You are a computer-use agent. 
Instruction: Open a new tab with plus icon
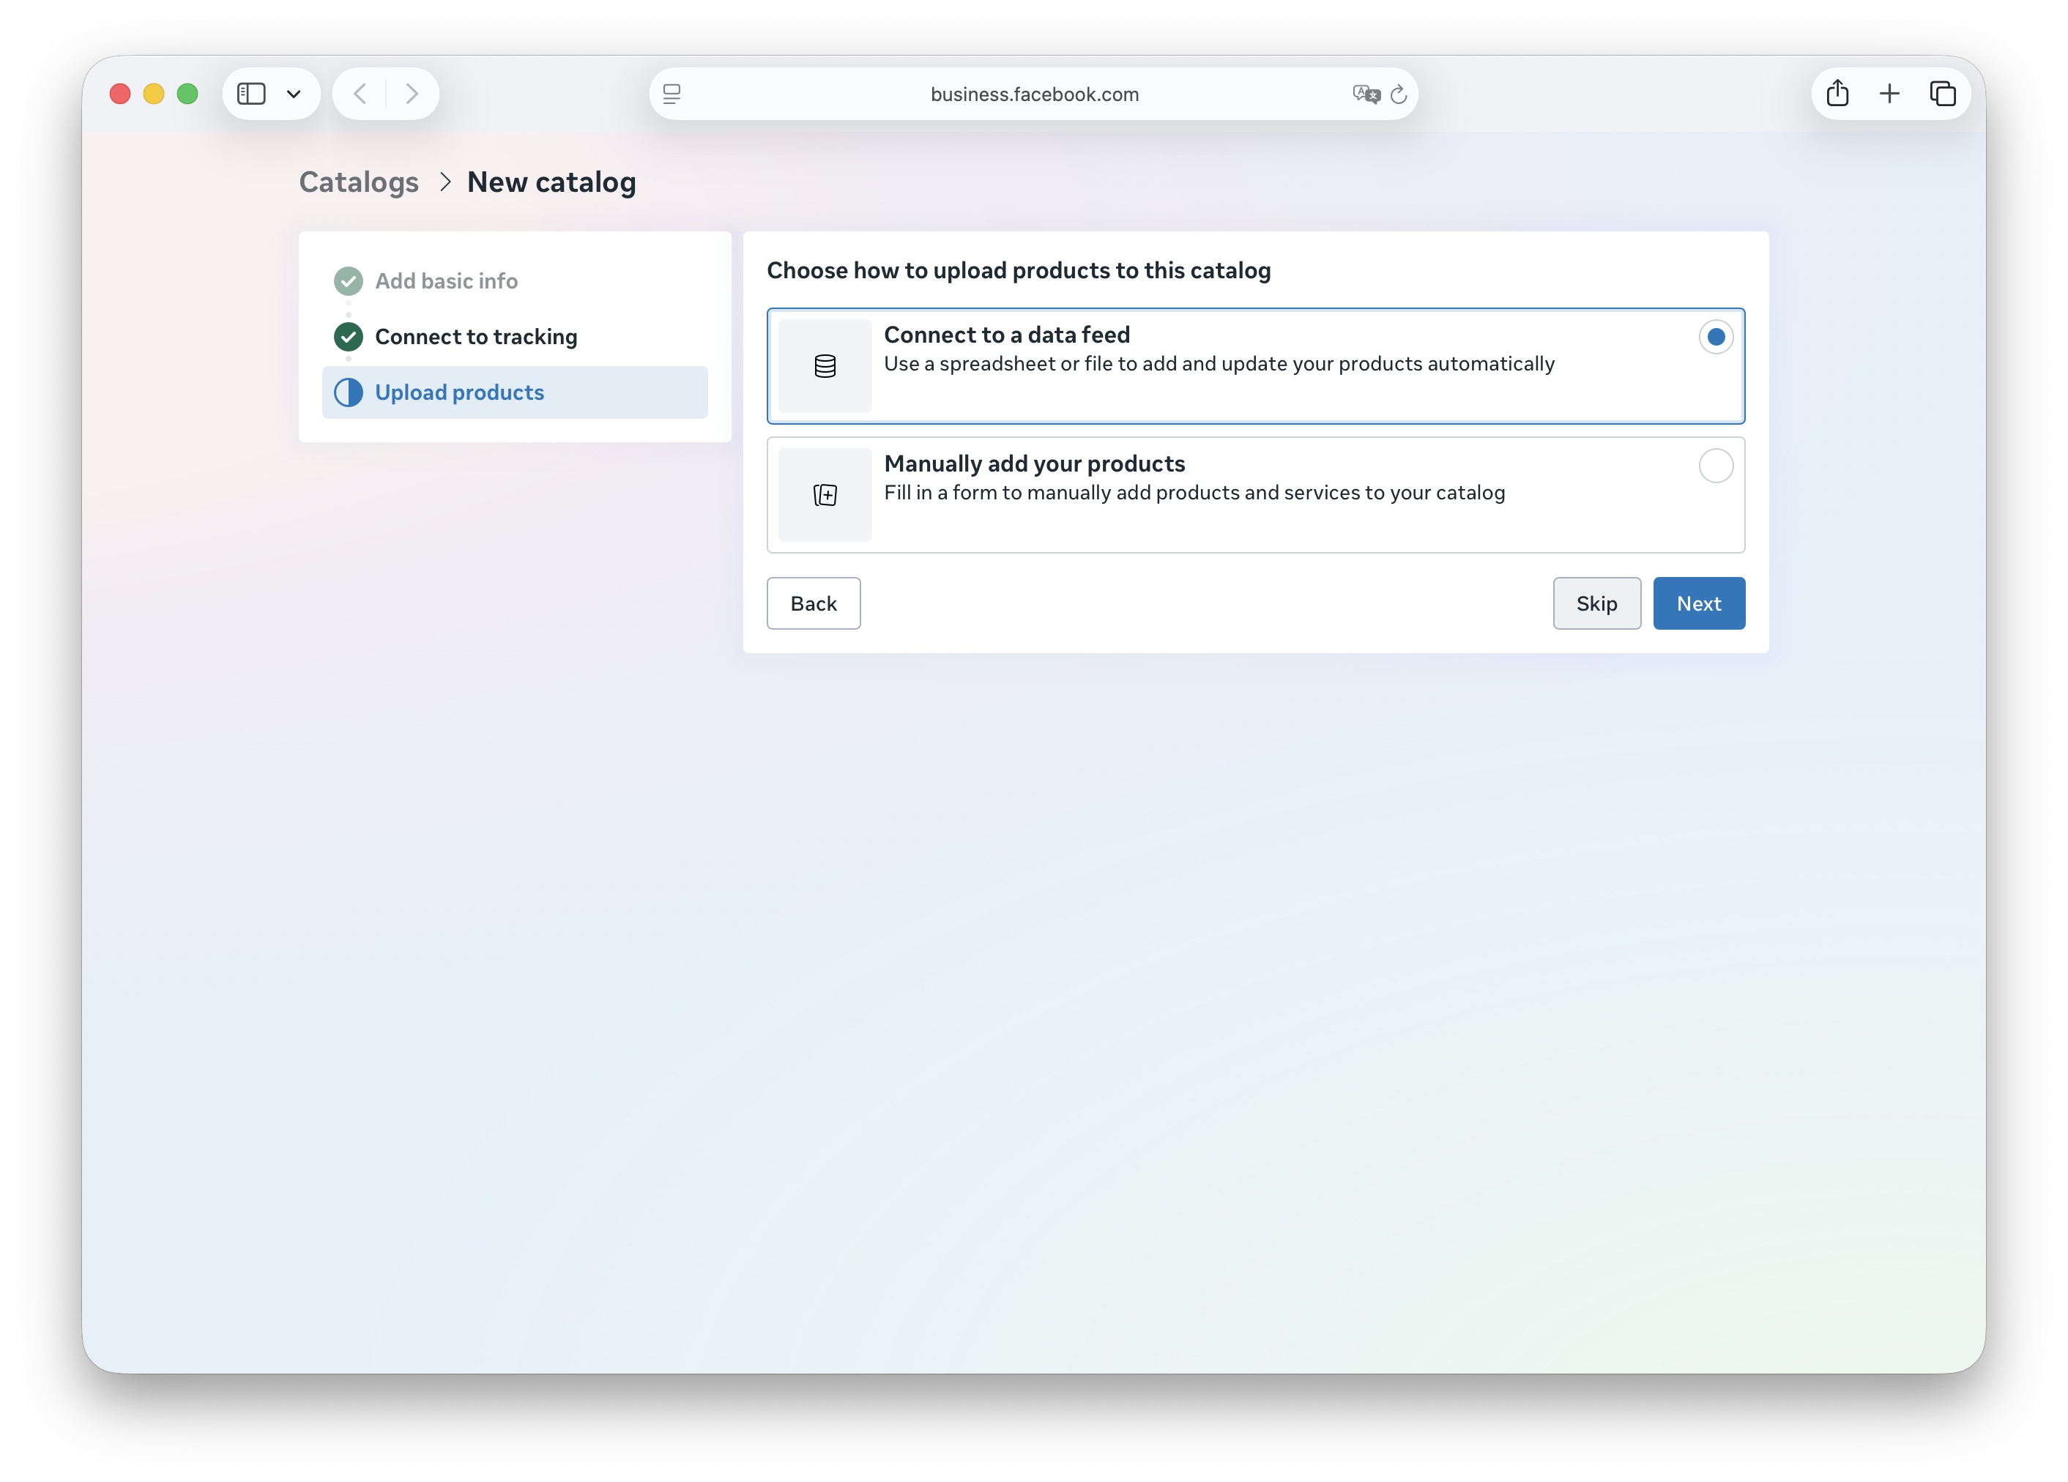click(x=1889, y=94)
